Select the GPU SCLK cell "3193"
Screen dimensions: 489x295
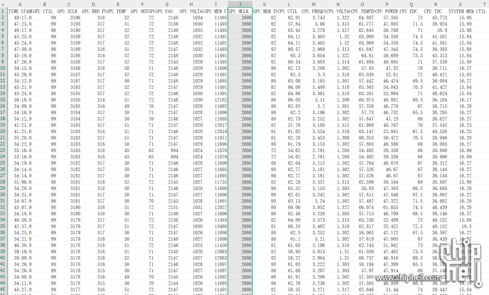(69, 24)
